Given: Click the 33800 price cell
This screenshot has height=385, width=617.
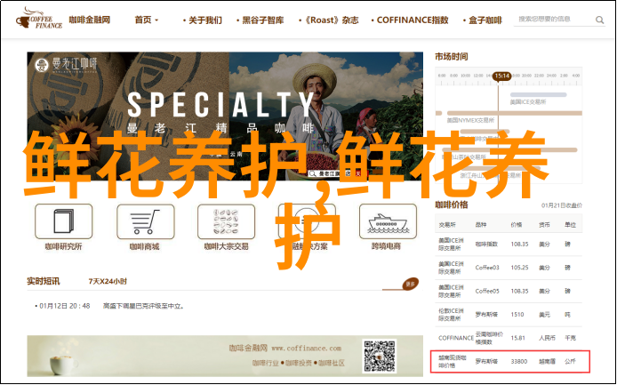Looking at the screenshot, I should coord(519,361).
